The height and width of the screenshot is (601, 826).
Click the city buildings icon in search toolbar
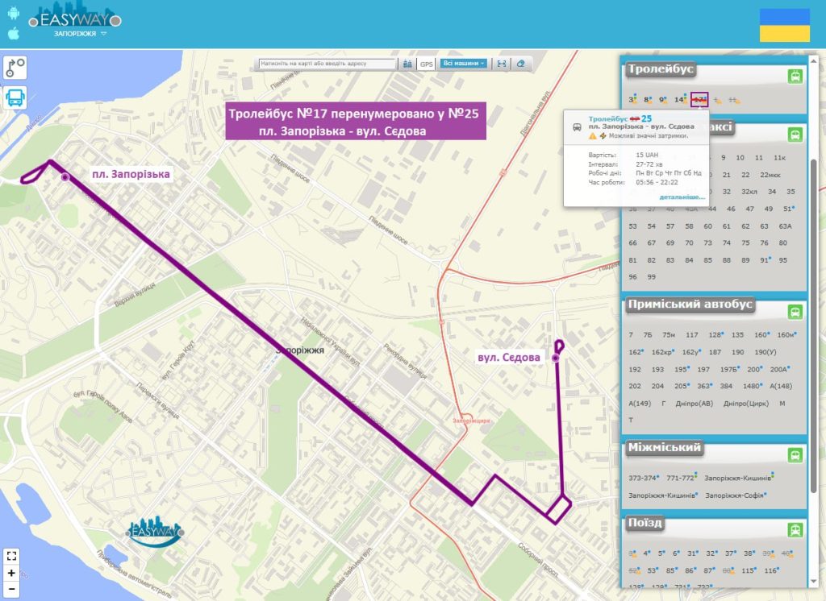[407, 63]
